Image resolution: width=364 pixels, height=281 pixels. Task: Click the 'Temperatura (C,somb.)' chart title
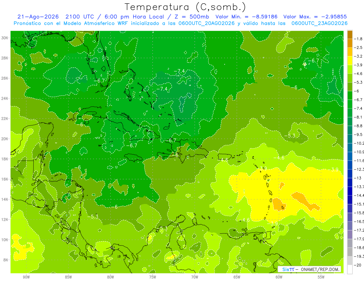click(185, 7)
